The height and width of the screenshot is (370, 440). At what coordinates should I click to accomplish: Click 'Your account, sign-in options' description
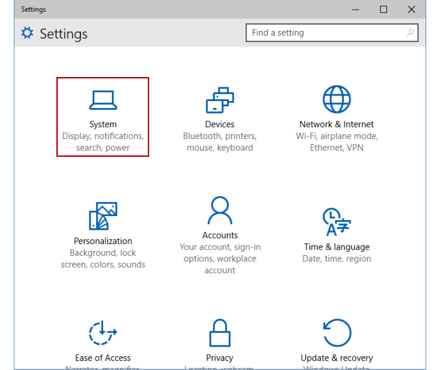click(220, 259)
